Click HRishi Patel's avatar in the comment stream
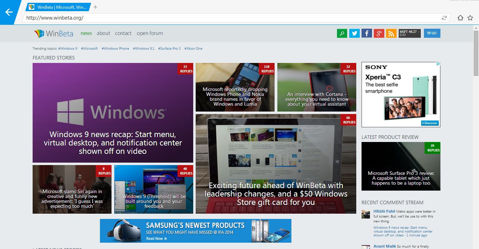The height and width of the screenshot is (249, 479). tap(366, 214)
